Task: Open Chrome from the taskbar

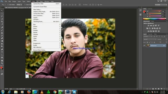Action: pyautogui.click(x=55, y=92)
